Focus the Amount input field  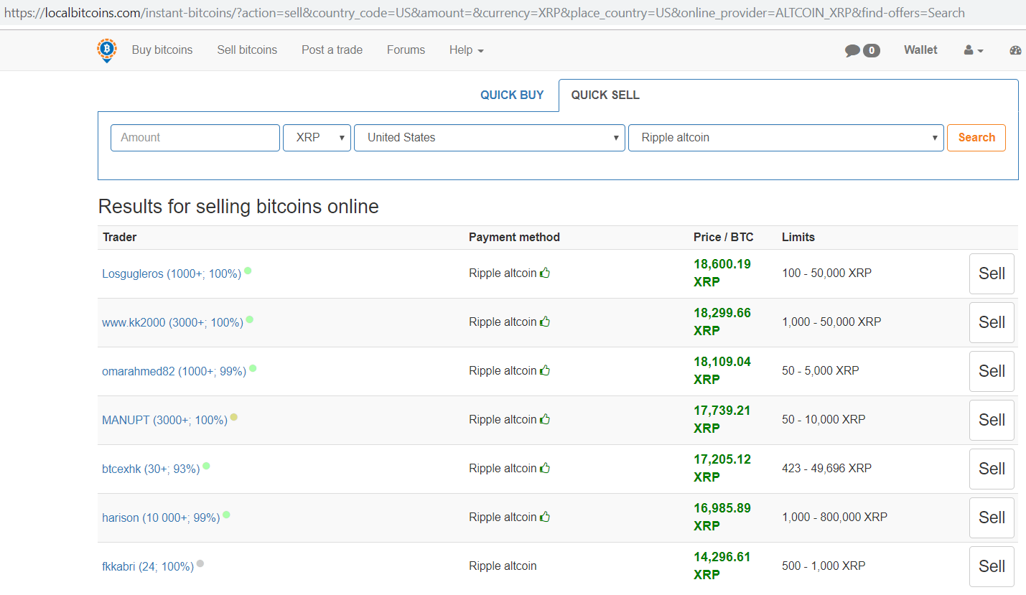click(195, 138)
